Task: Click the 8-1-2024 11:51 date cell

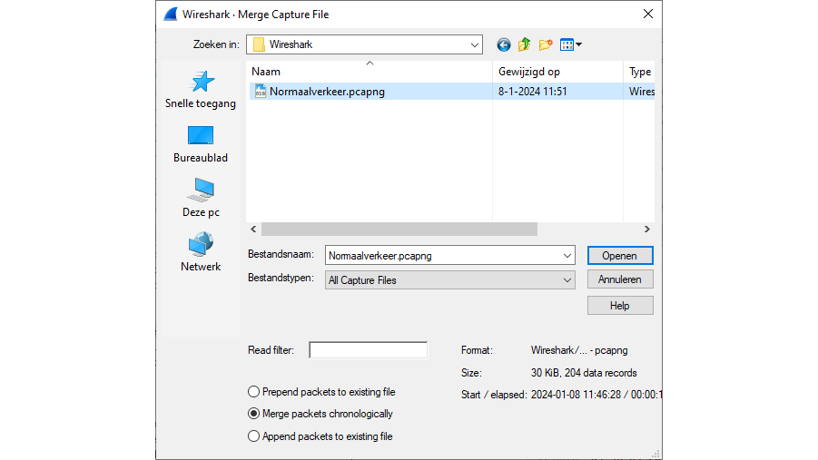Action: pyautogui.click(x=533, y=92)
